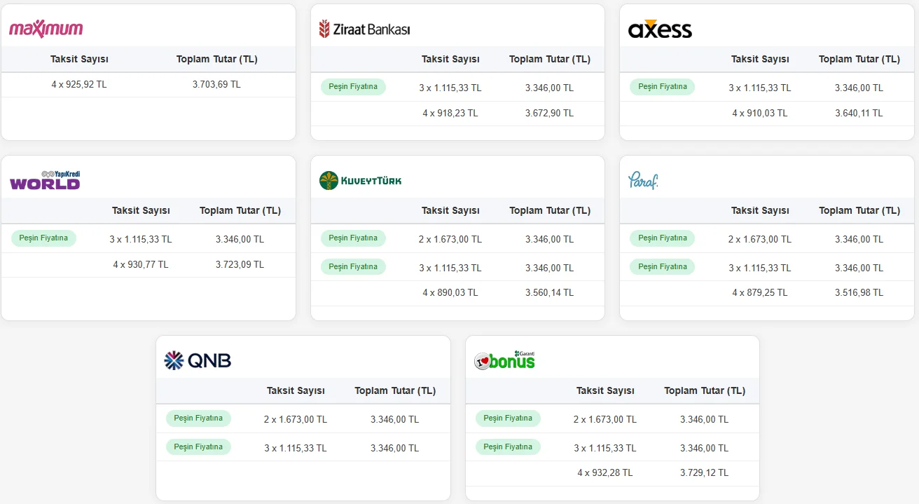Select Bonus 3 x 1.115,33 TL installment
The width and height of the screenshot is (919, 504).
(x=605, y=449)
